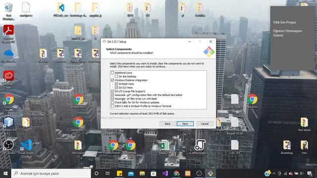Open Microsoft Store from taskbar

coord(154,174)
